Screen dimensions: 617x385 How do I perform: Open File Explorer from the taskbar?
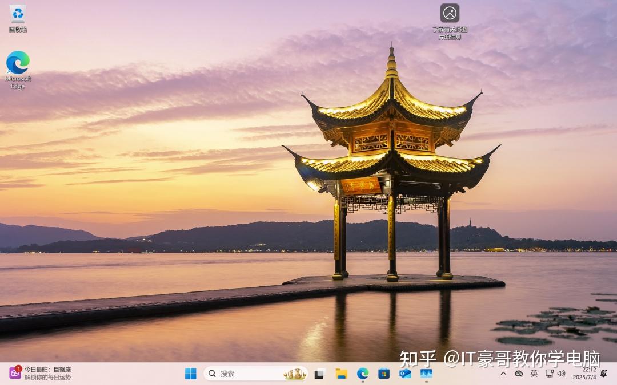coord(342,374)
